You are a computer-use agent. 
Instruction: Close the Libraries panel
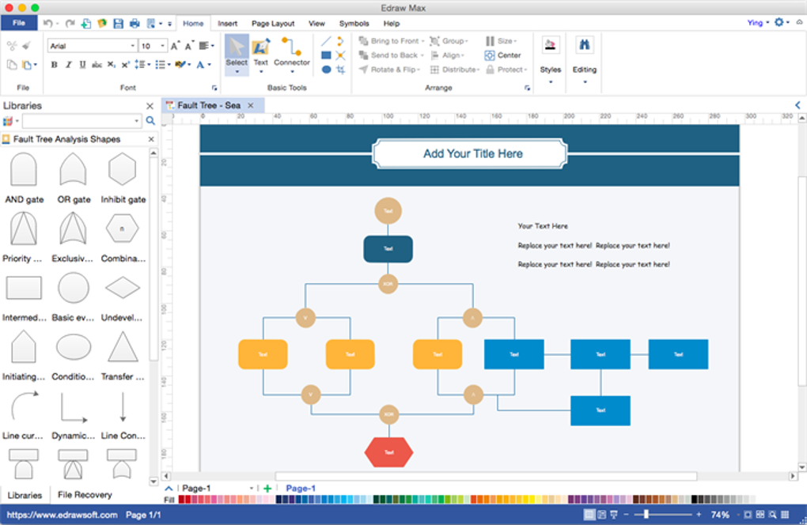click(x=150, y=106)
